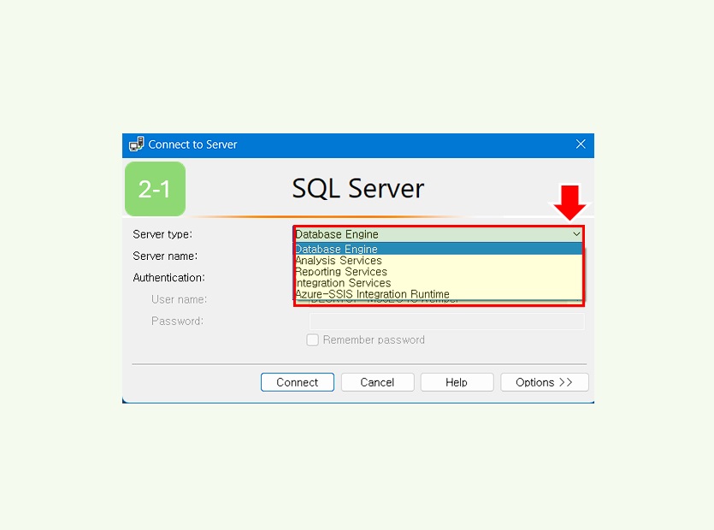This screenshot has height=530, width=714.
Task: Close the Connect to Server window
Action: pos(581,144)
